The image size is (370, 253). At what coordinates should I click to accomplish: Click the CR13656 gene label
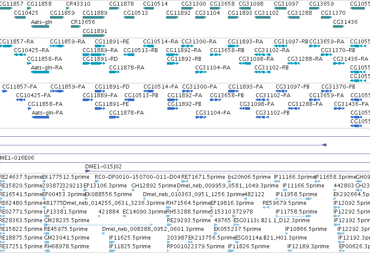(x=83, y=22)
